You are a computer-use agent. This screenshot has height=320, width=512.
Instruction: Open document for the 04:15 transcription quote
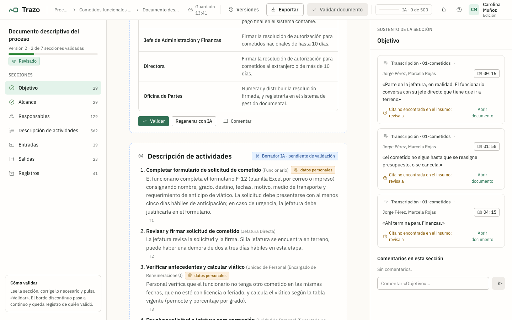click(x=482, y=236)
